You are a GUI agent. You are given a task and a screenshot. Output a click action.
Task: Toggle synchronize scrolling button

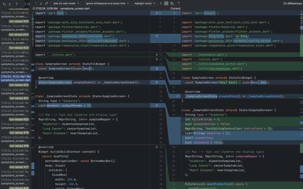point(166,3)
